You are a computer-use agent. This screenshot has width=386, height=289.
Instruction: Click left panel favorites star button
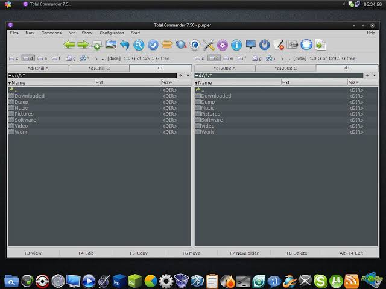181,75
